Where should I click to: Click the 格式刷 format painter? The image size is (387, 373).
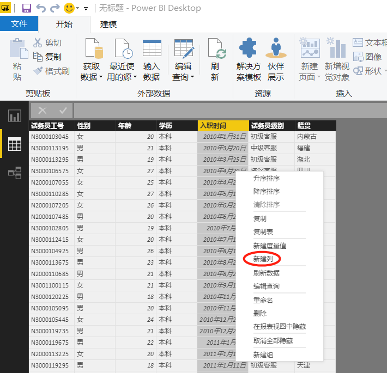coord(52,71)
